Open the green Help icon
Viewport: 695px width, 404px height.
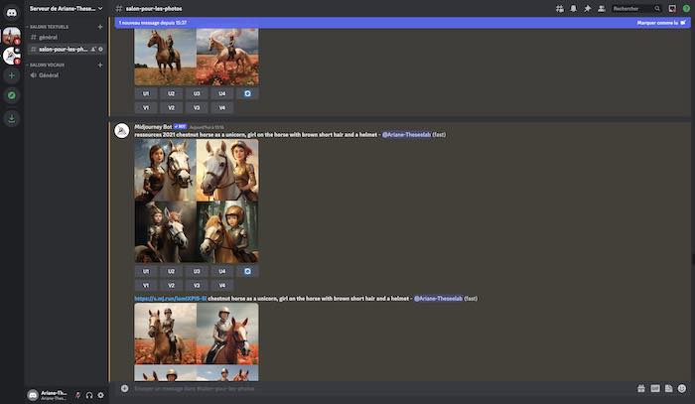(x=686, y=8)
